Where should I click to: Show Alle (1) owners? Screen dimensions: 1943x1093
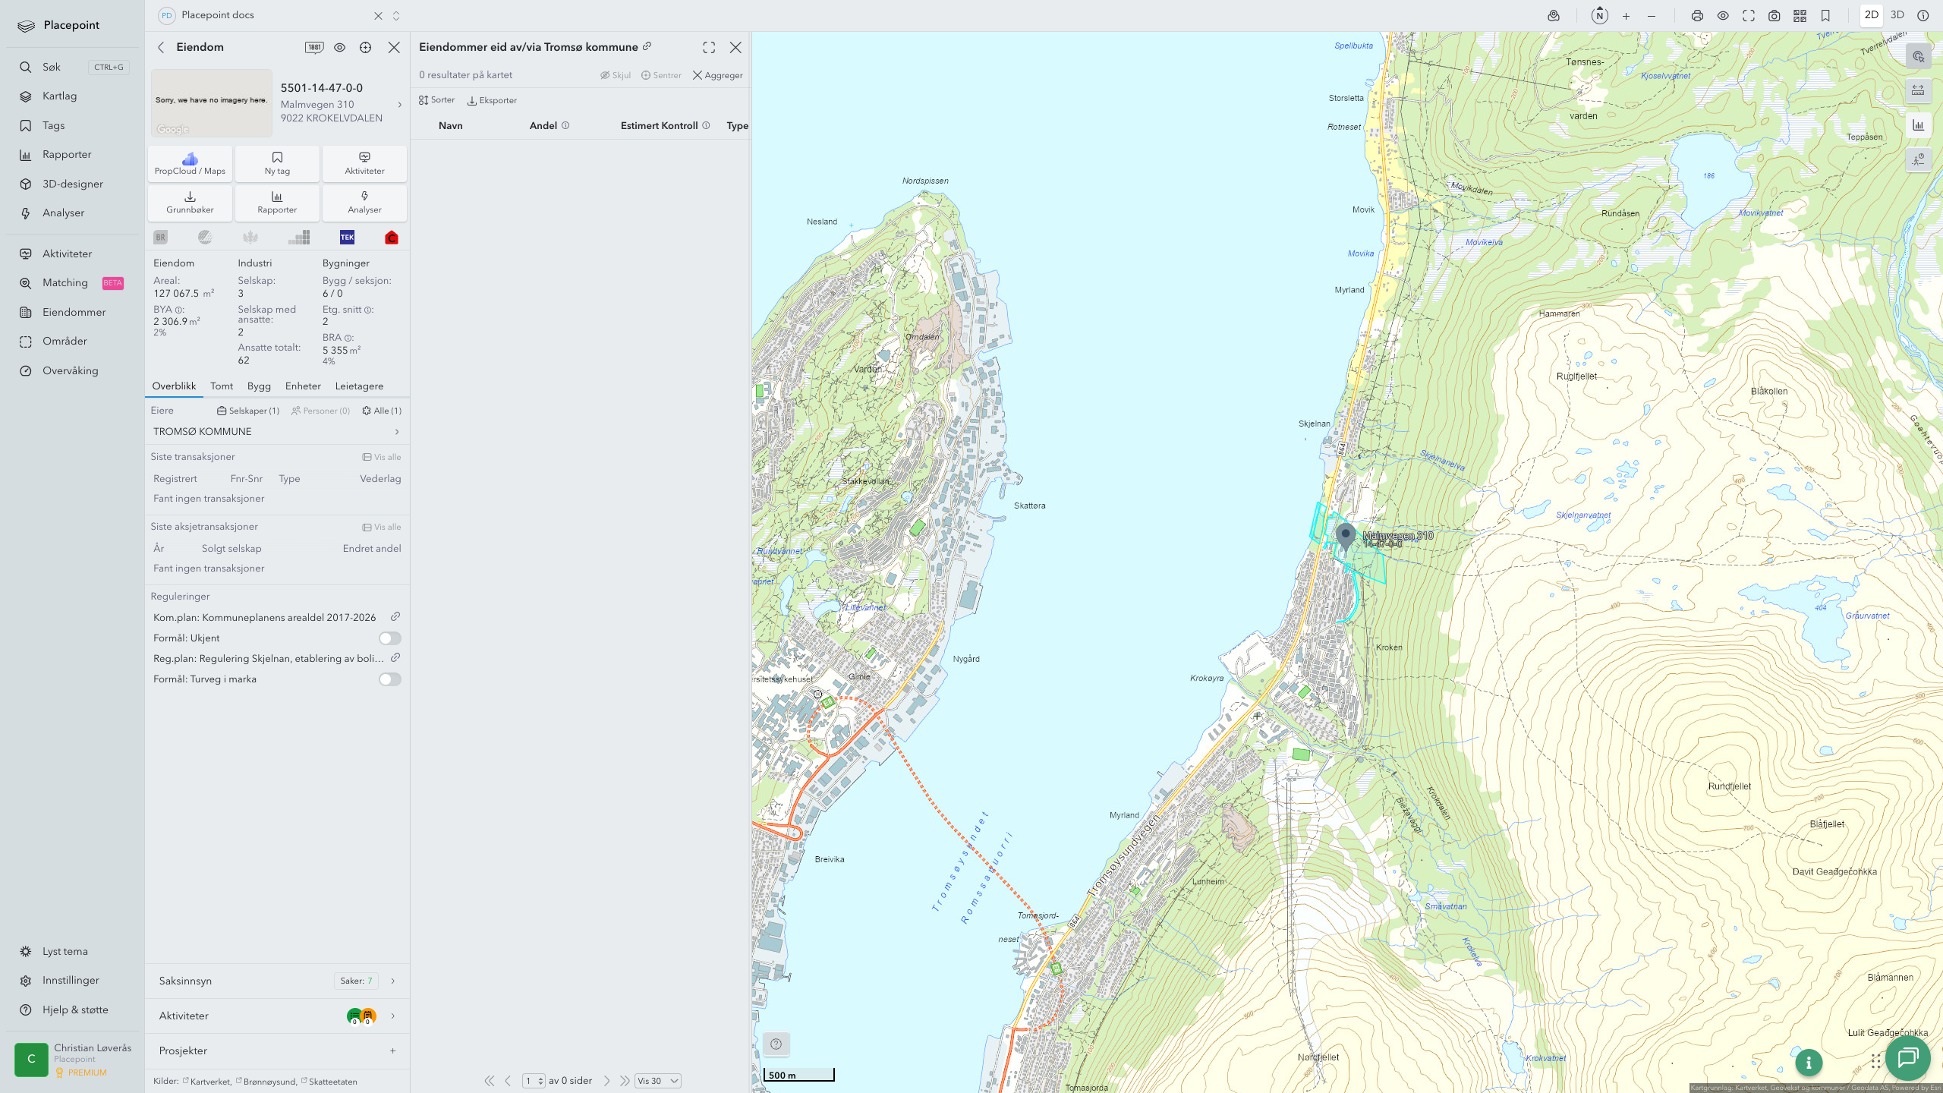pyautogui.click(x=382, y=411)
